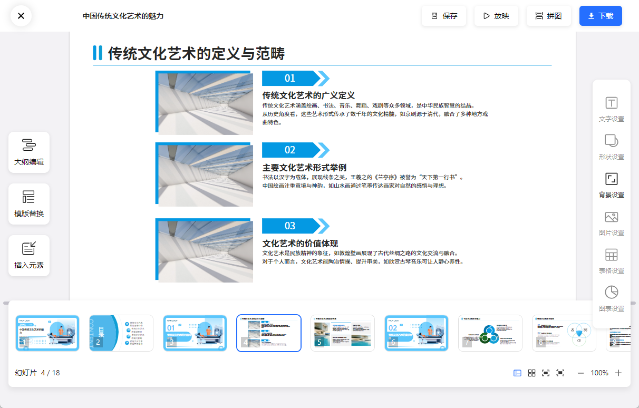Select slide 6 thumbnail
Viewport: 639px width, 408px height.
tap(417, 333)
